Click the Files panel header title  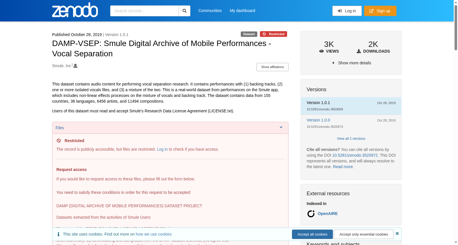tap(60, 128)
